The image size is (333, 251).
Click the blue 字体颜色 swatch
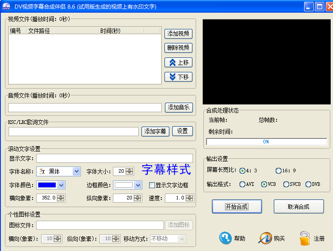click(47, 185)
